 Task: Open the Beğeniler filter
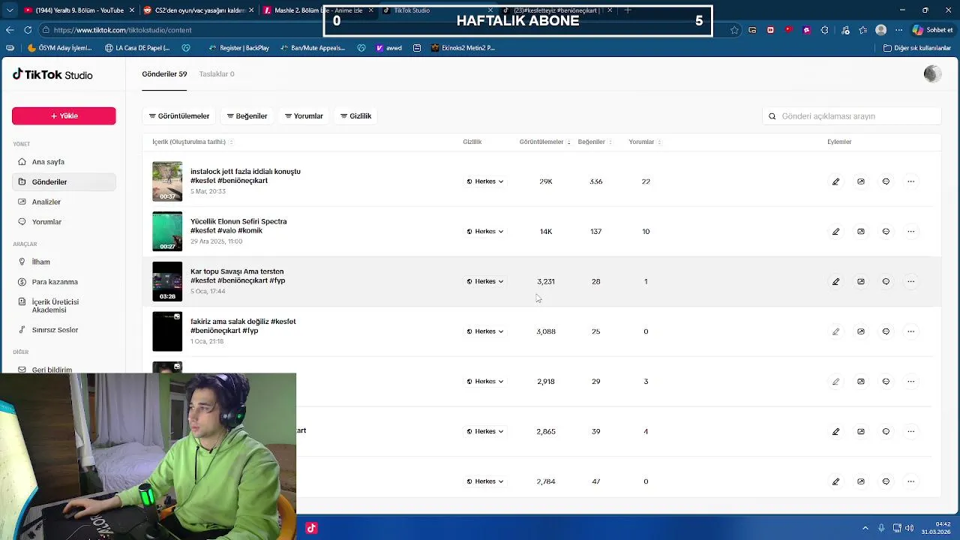[247, 116]
